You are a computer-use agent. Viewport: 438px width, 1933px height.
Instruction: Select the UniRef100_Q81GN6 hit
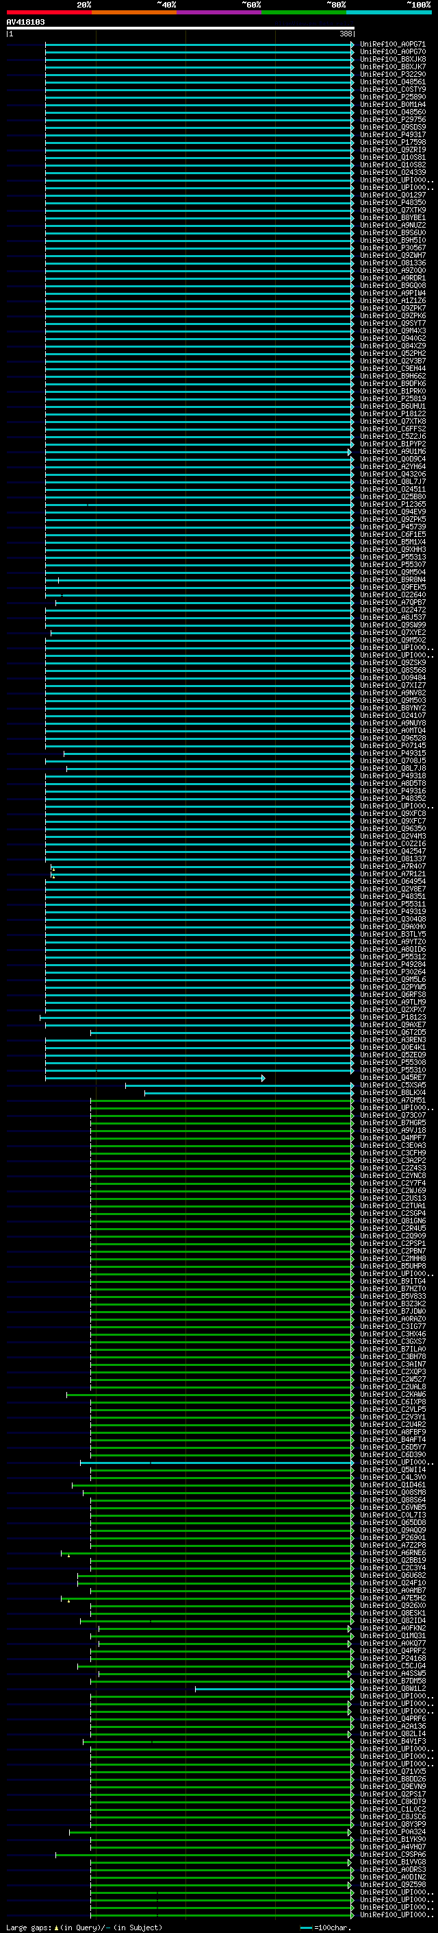(392, 1222)
